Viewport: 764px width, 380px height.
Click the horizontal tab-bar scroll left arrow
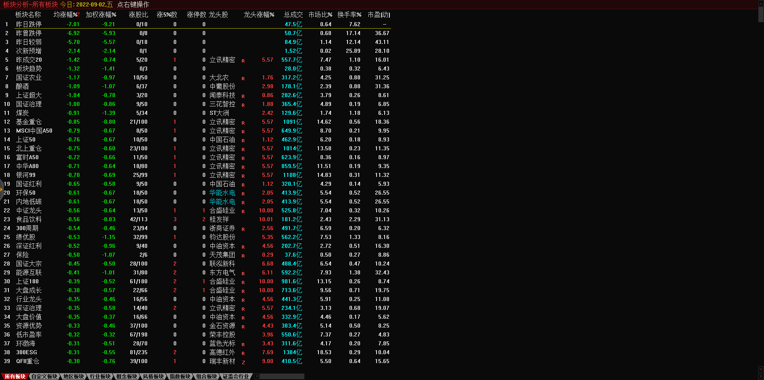(x=256, y=376)
